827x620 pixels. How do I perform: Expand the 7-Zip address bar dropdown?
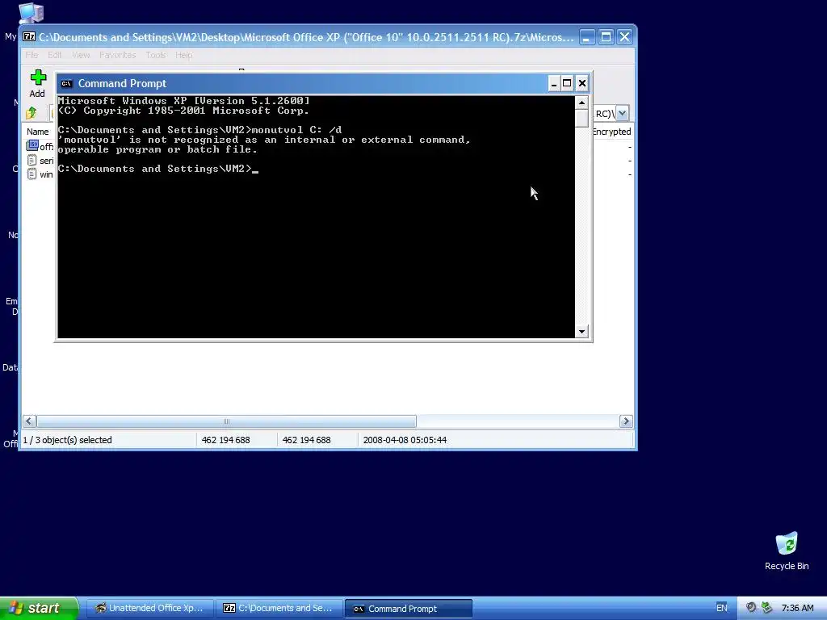[623, 113]
